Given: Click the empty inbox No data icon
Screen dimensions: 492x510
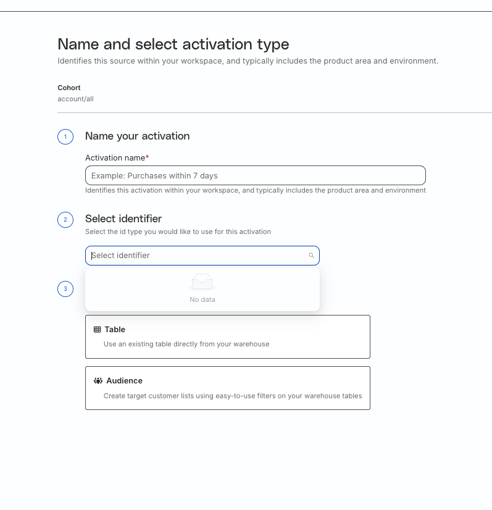Looking at the screenshot, I should click(x=202, y=282).
